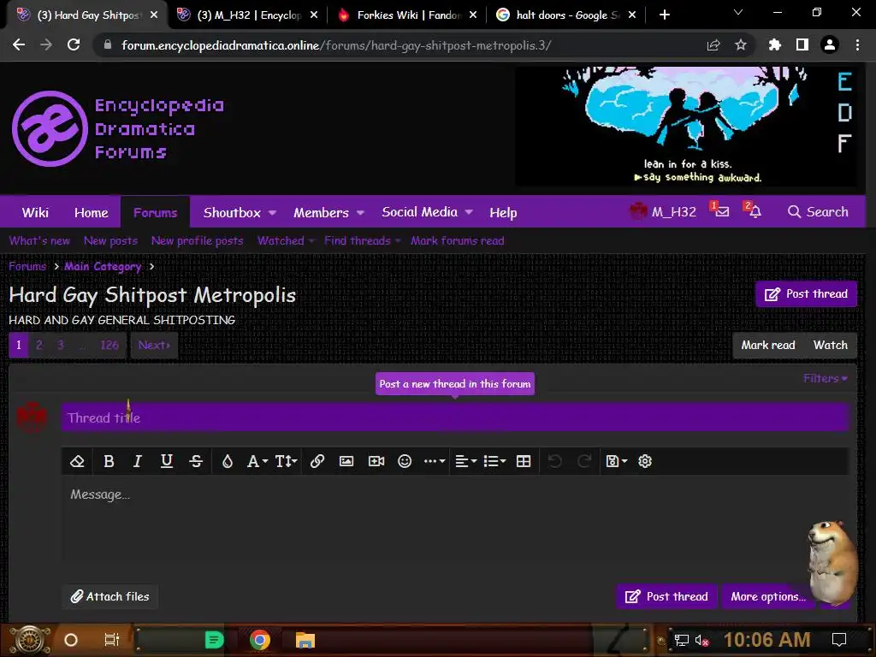Open the font family dropdown
876x657 pixels.
257,461
